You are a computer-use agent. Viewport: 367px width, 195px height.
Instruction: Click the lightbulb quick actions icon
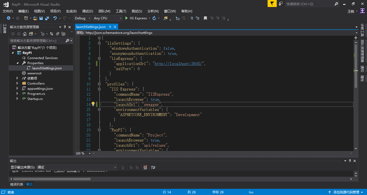(93, 104)
